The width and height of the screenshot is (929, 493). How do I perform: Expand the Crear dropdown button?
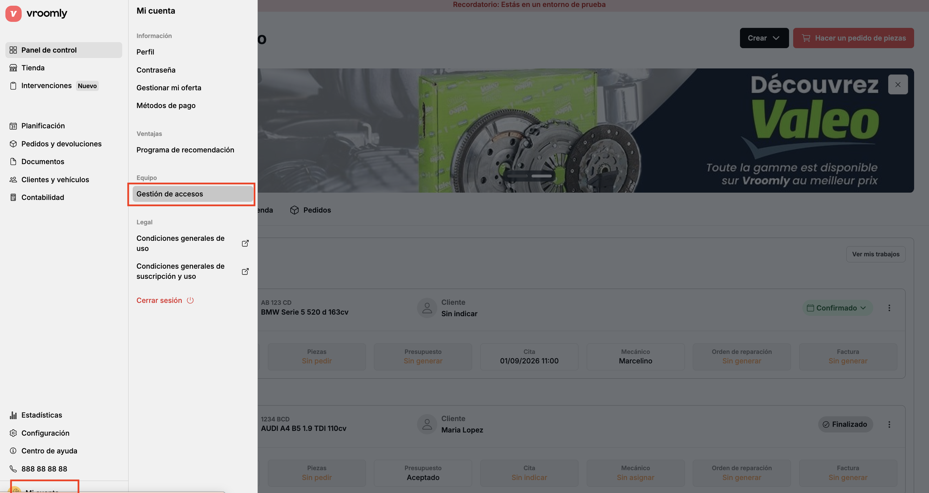click(x=764, y=38)
